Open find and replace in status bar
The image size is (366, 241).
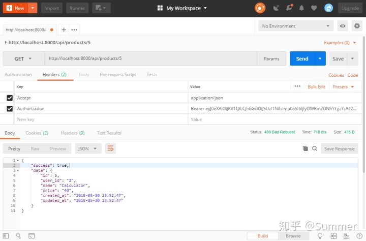point(18,236)
